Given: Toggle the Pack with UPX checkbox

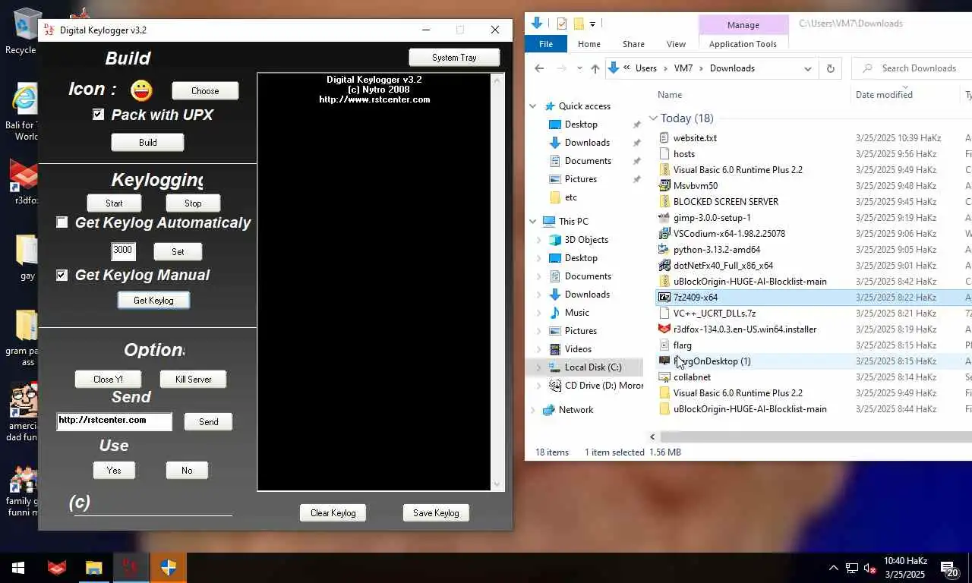Looking at the screenshot, I should click(x=98, y=115).
